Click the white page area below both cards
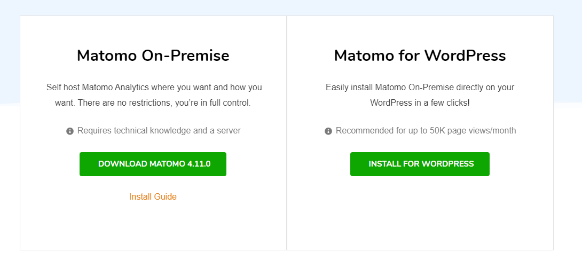 click(x=291, y=263)
